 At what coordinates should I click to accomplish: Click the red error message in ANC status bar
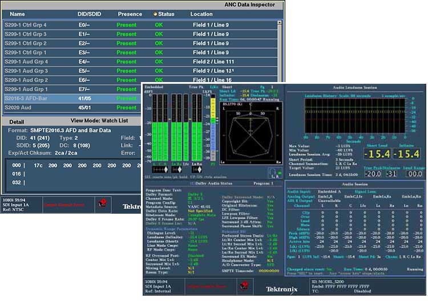[64, 205]
